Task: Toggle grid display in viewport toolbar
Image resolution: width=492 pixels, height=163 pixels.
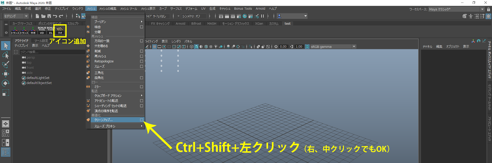Action: 154,46
